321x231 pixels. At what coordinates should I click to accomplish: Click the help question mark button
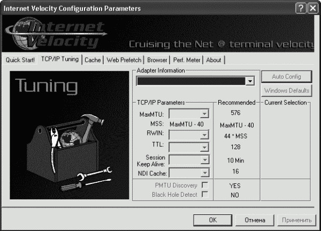pos(301,8)
